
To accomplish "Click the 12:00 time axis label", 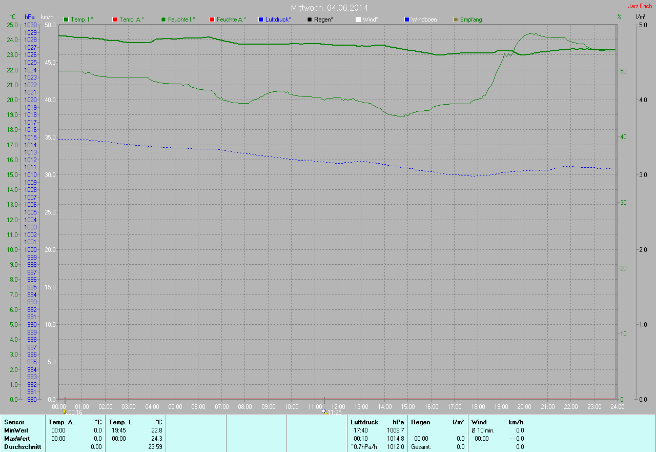I will (338, 406).
